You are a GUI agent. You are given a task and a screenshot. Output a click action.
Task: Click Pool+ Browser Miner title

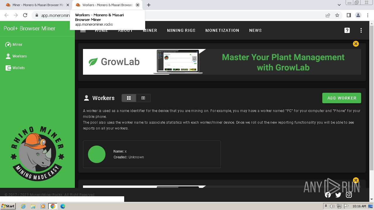tap(30, 28)
